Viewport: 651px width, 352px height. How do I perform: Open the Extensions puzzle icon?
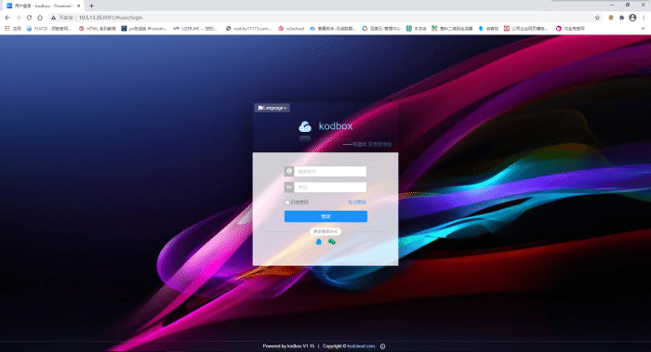(x=621, y=18)
